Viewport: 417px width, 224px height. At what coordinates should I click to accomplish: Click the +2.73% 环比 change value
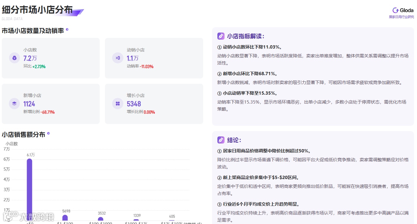click(x=39, y=67)
